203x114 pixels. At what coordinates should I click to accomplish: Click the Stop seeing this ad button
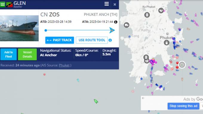[x=183, y=106]
